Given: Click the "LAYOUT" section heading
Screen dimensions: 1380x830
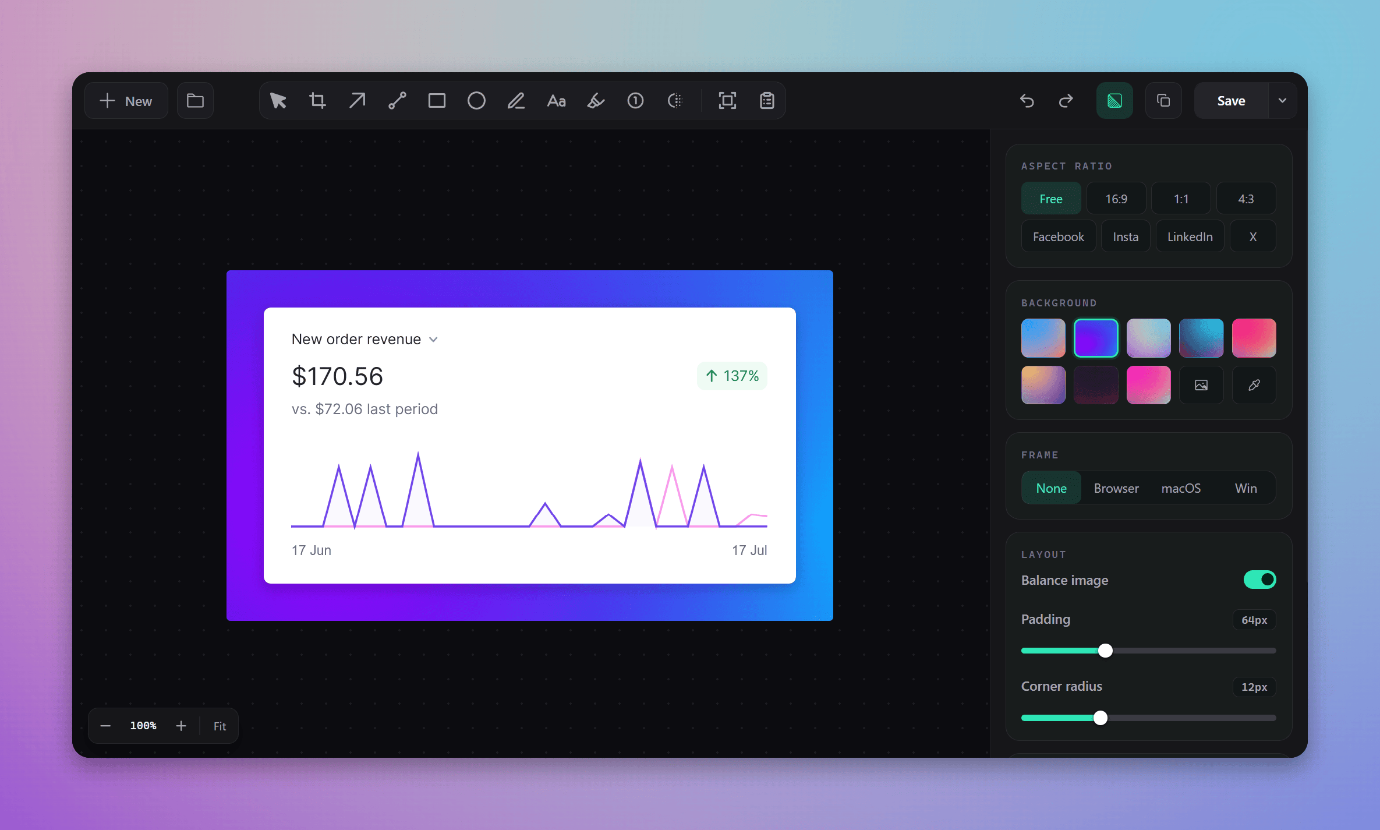Looking at the screenshot, I should pyautogui.click(x=1043, y=554).
